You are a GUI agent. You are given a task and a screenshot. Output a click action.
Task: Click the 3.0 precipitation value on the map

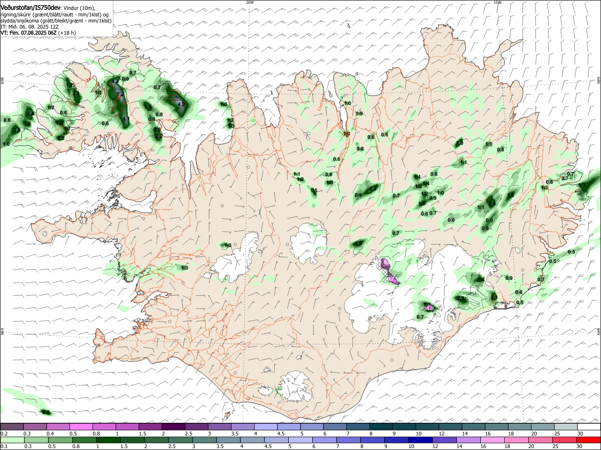(x=460, y=143)
